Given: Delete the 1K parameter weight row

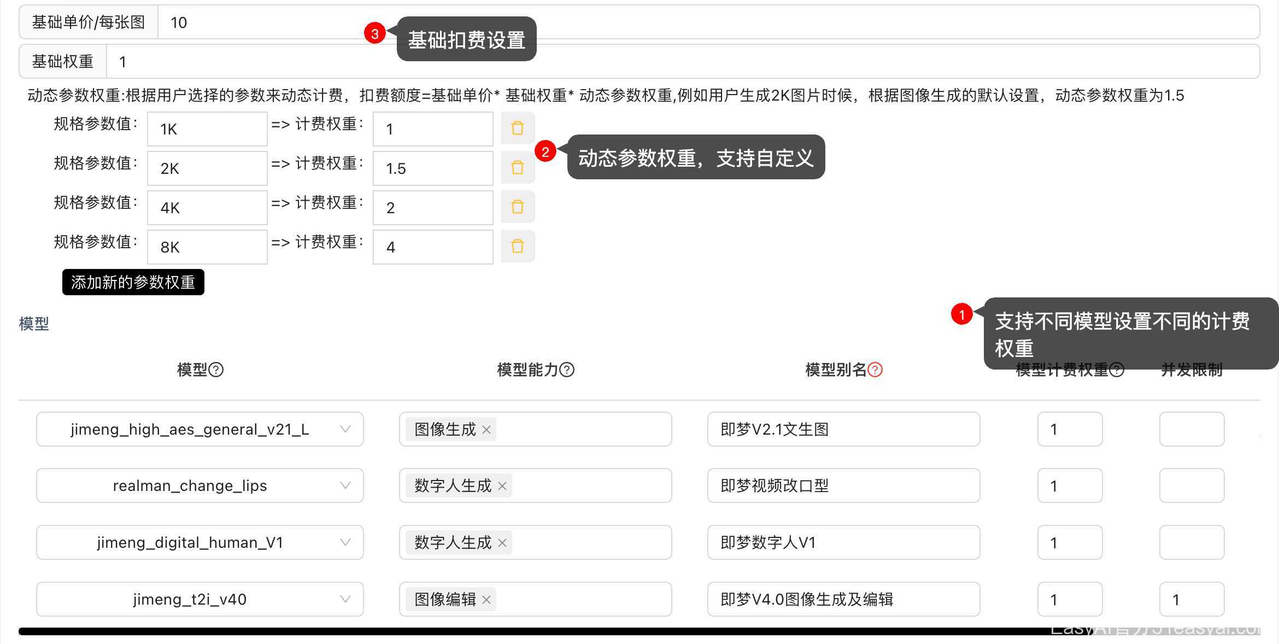Looking at the screenshot, I should coord(517,128).
